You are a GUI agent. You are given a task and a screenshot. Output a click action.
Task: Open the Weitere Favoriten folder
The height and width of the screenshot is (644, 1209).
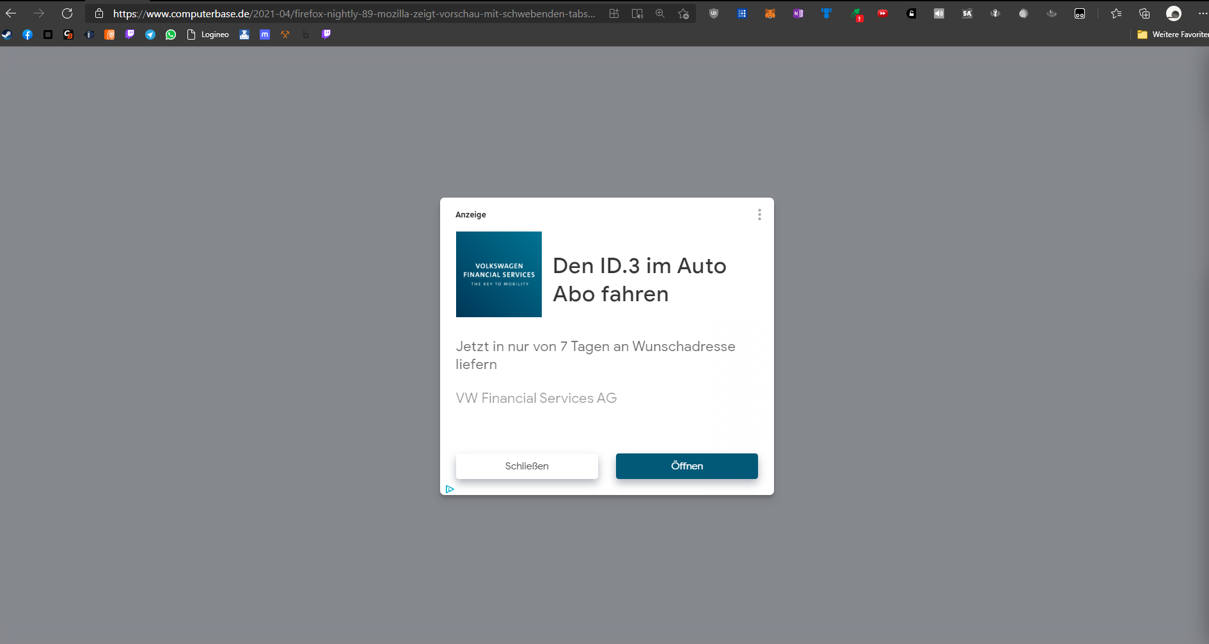click(1173, 35)
